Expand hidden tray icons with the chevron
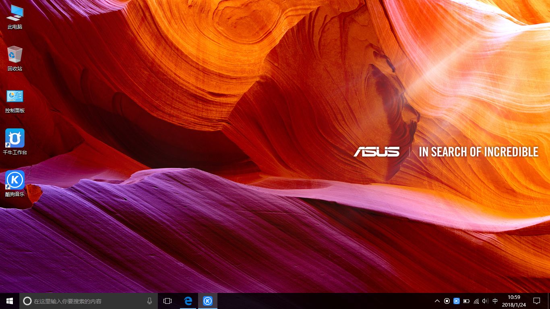The width and height of the screenshot is (550, 309). point(437,301)
